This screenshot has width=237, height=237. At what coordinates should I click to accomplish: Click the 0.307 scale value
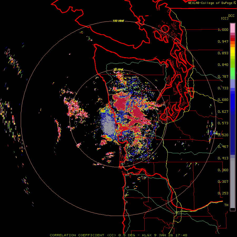tap(223, 182)
